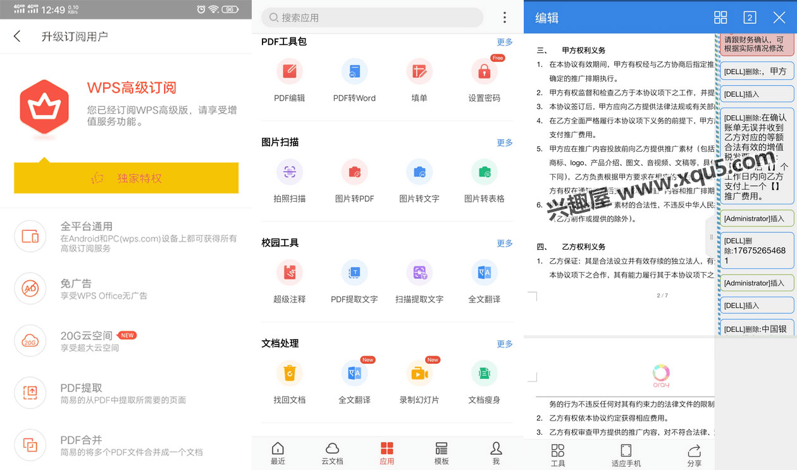Image resolution: width=797 pixels, height=470 pixels.
Task: Go back from the 升级订阅用户 page
Action: click(17, 36)
